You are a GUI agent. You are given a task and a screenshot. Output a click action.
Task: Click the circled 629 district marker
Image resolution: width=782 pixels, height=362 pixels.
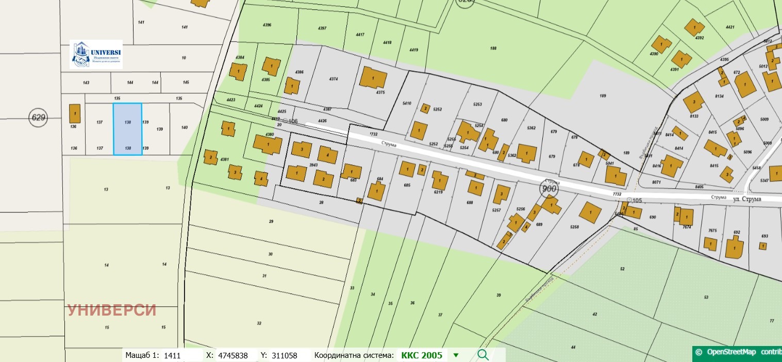38,117
